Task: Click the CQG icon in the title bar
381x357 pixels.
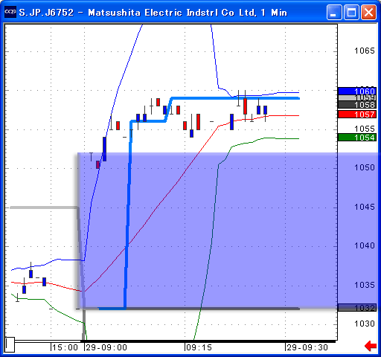Action: tap(10, 12)
